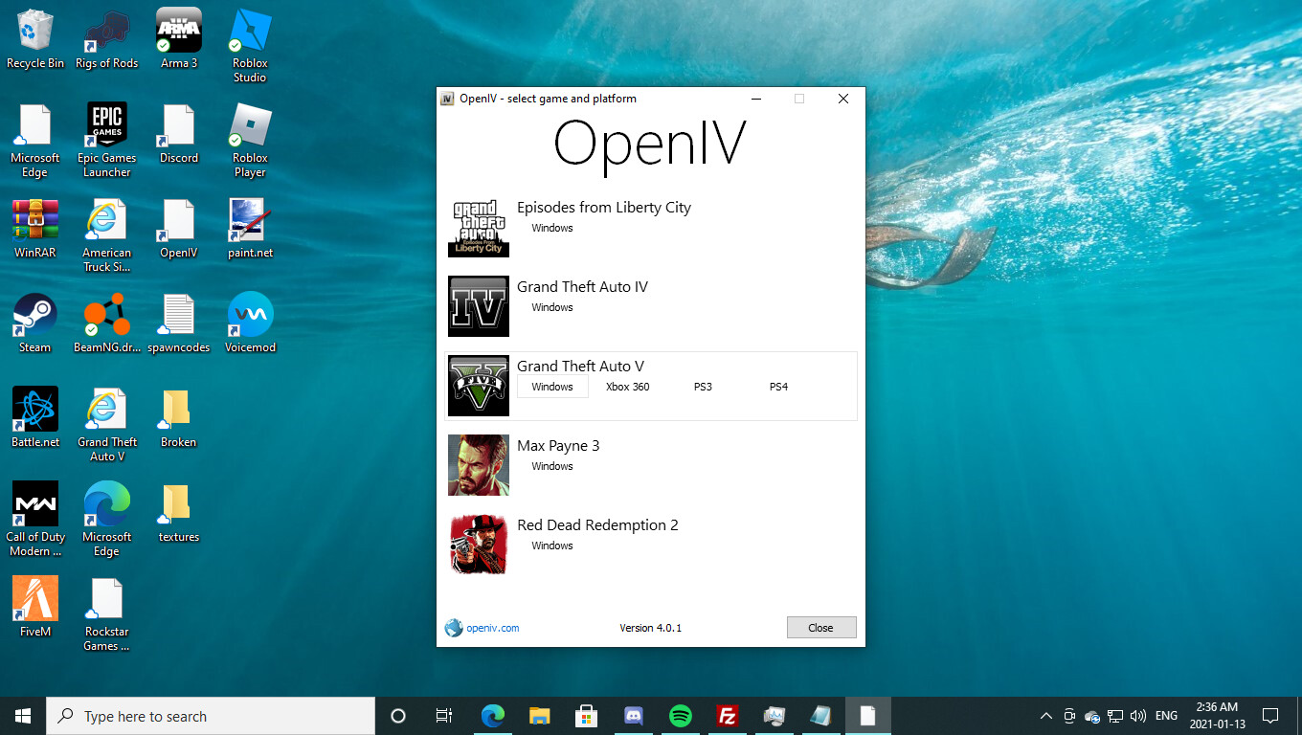Viewport: 1302px width, 735px height.
Task: Choose the Red Dead Redemption 2 icon
Action: tap(479, 545)
